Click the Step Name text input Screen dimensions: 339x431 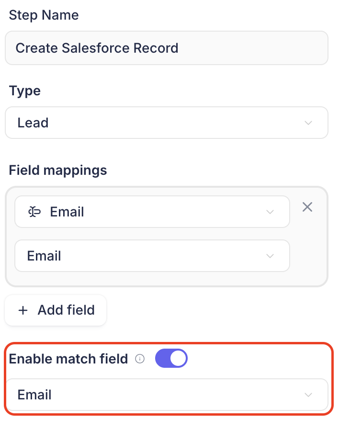click(x=167, y=48)
